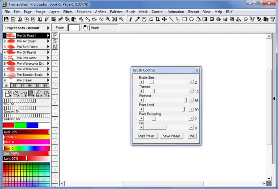Select the four-arrow Move tool
The height and width of the screenshot is (189, 278).
pos(164,19)
